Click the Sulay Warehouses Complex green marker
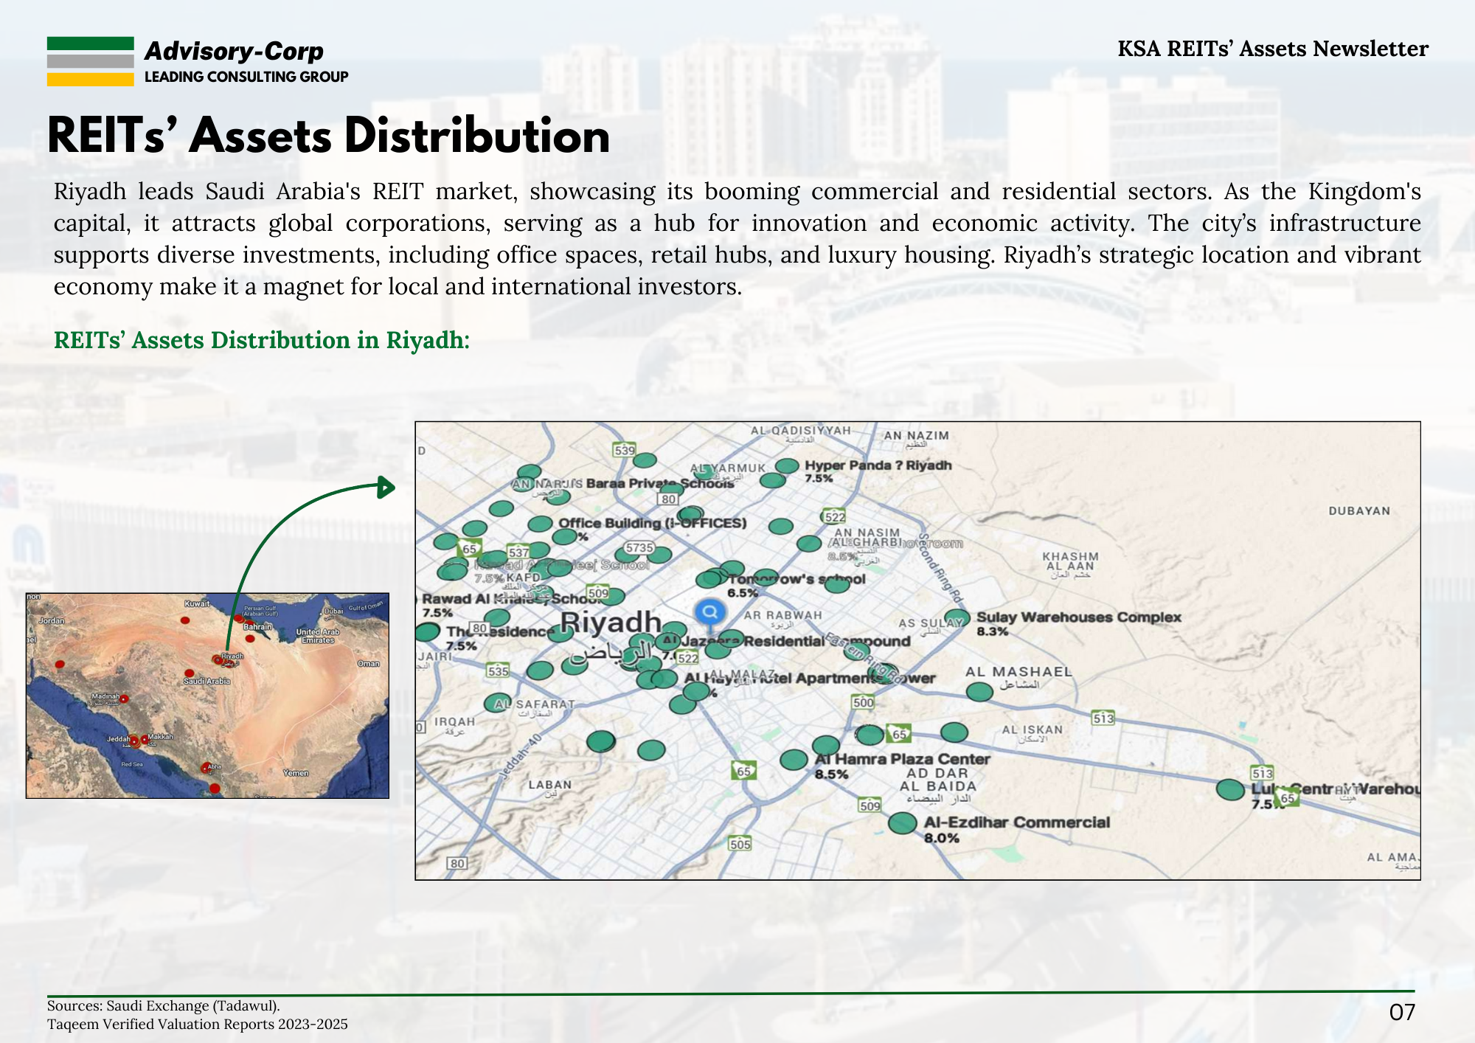 coord(957,618)
